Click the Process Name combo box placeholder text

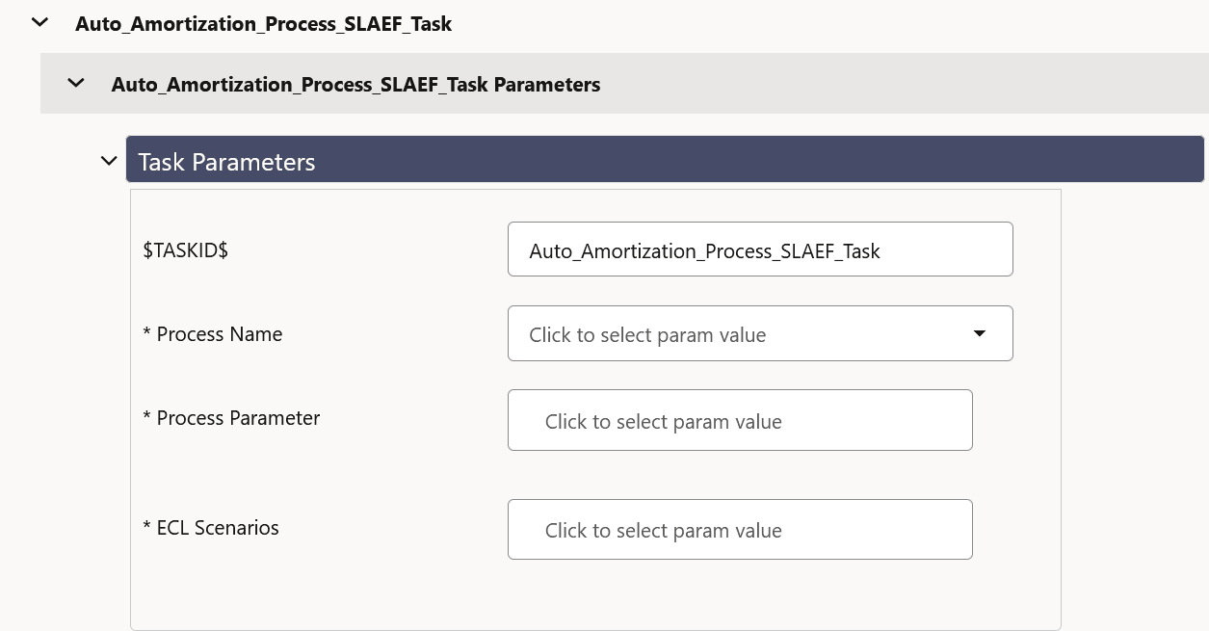point(647,334)
